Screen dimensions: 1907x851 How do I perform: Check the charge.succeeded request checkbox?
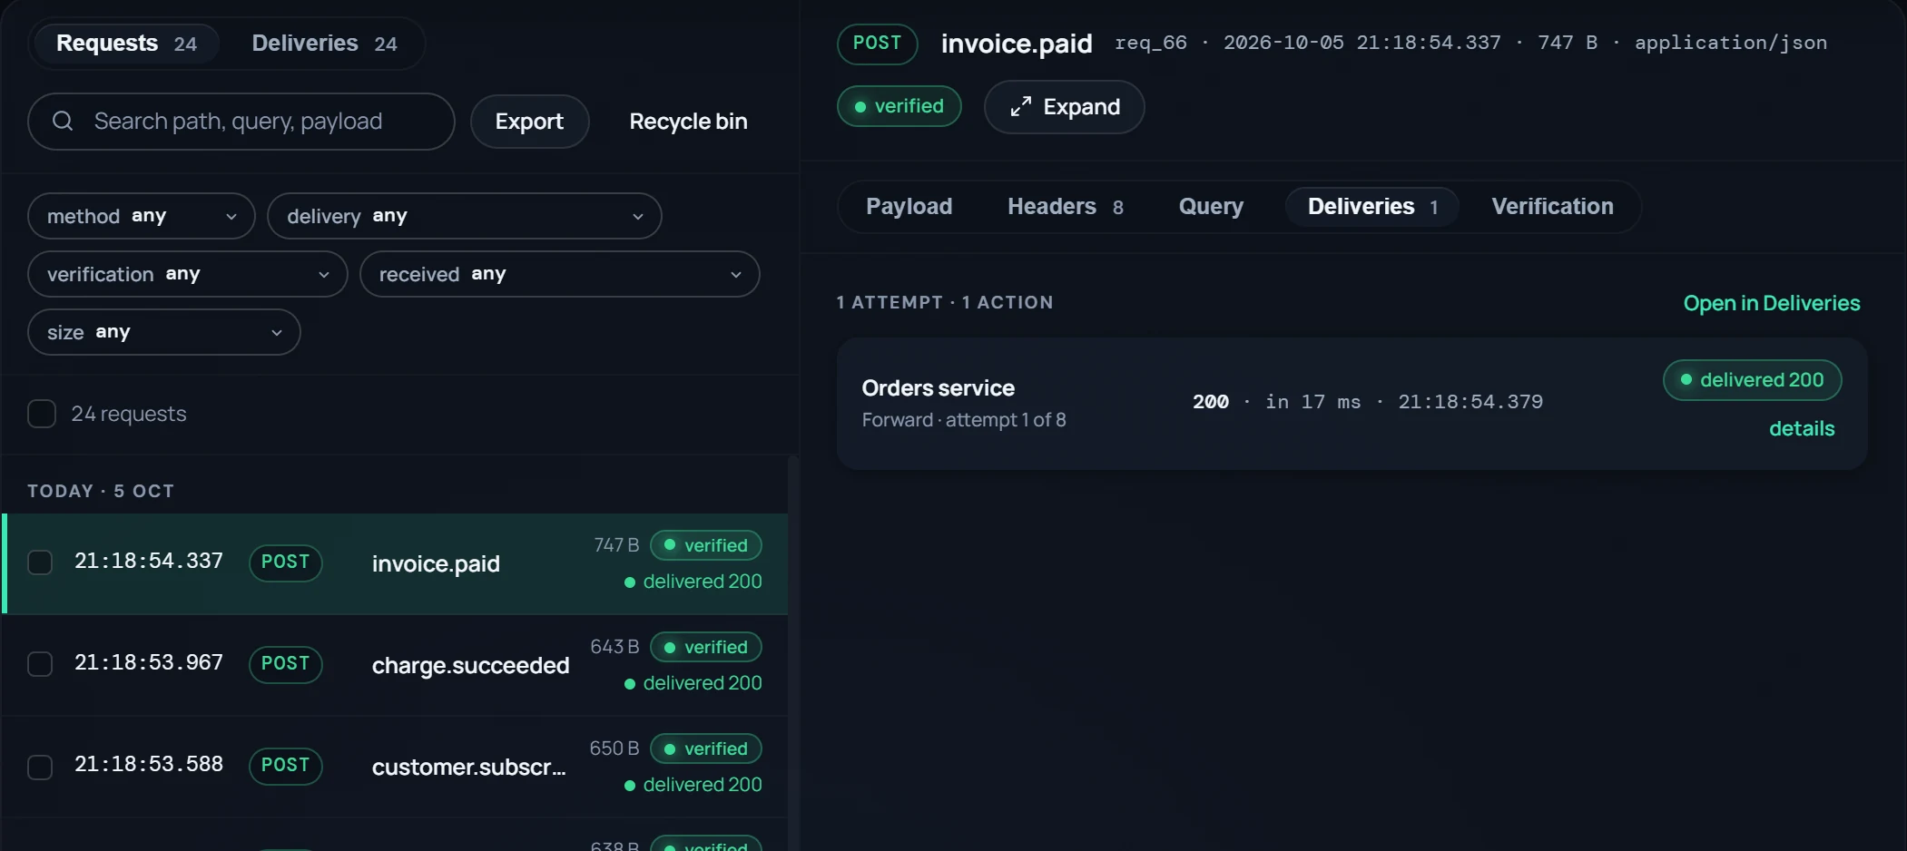[x=40, y=664]
